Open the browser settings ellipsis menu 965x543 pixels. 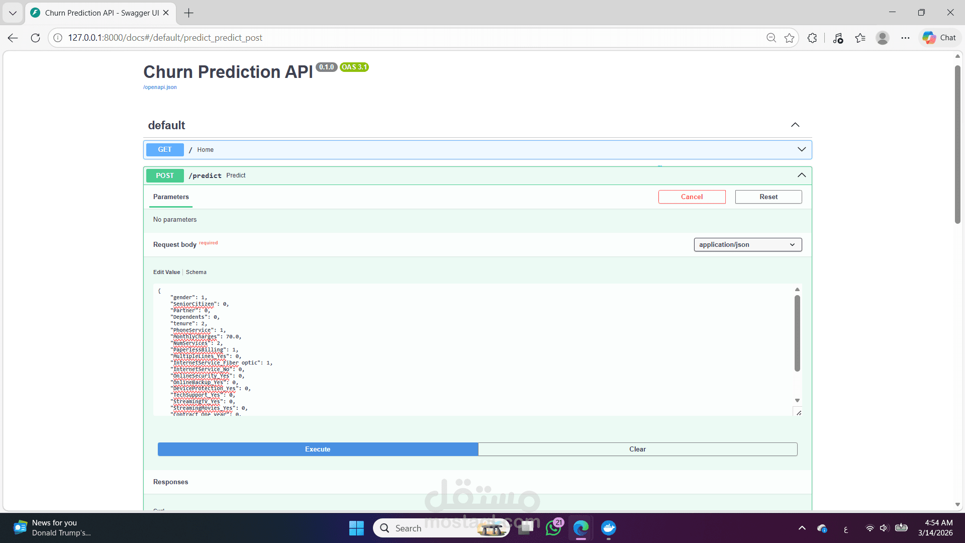point(905,38)
